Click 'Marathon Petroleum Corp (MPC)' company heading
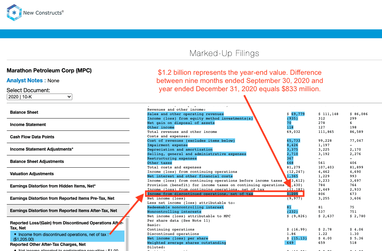 (49, 71)
